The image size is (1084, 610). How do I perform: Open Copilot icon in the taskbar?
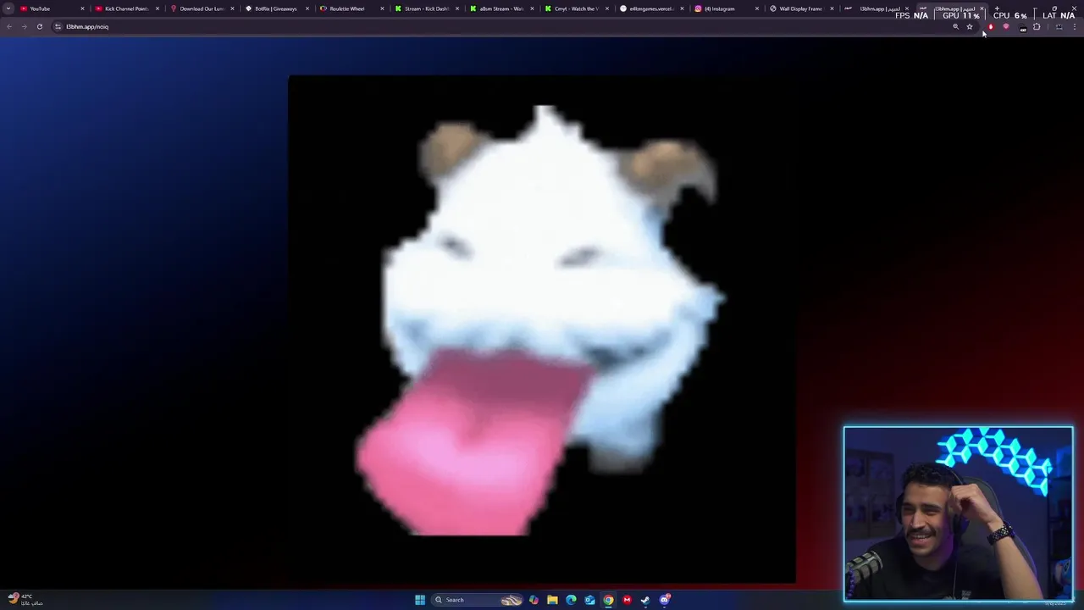click(x=534, y=600)
